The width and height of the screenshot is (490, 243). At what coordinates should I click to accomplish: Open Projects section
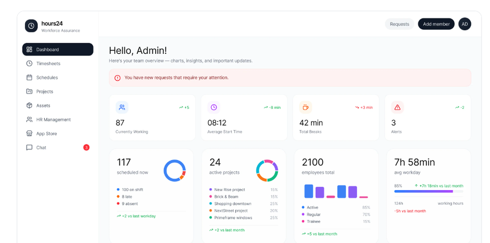pyautogui.click(x=58, y=92)
